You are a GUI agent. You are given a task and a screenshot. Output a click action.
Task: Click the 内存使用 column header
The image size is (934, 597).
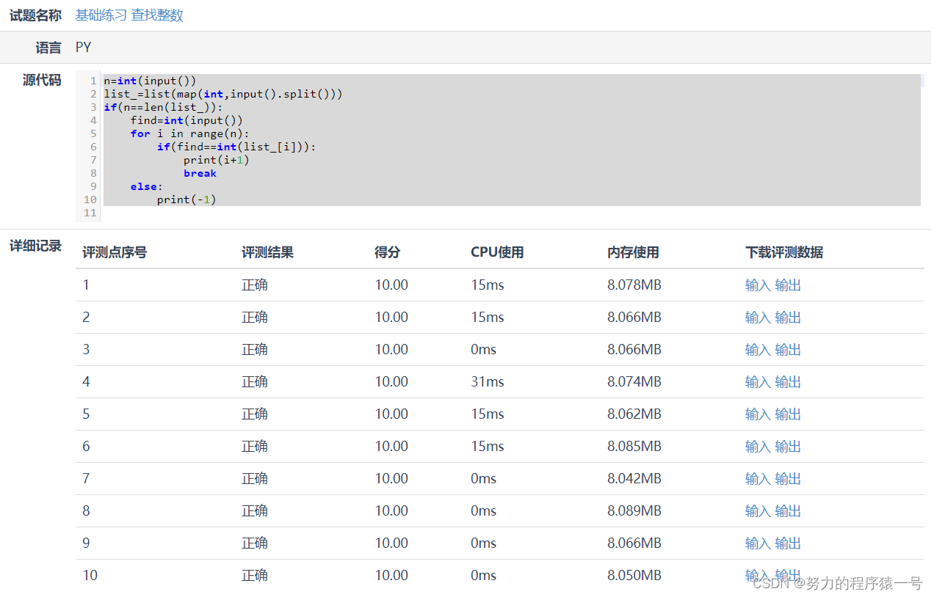pyautogui.click(x=633, y=252)
